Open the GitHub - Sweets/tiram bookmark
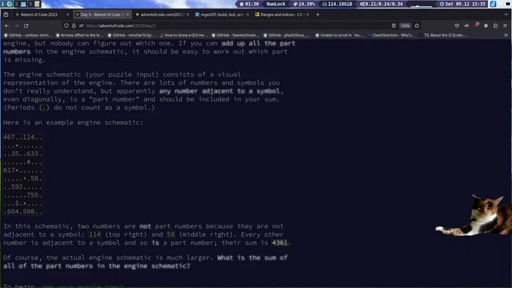This screenshot has height=288, width=512. coord(235,35)
